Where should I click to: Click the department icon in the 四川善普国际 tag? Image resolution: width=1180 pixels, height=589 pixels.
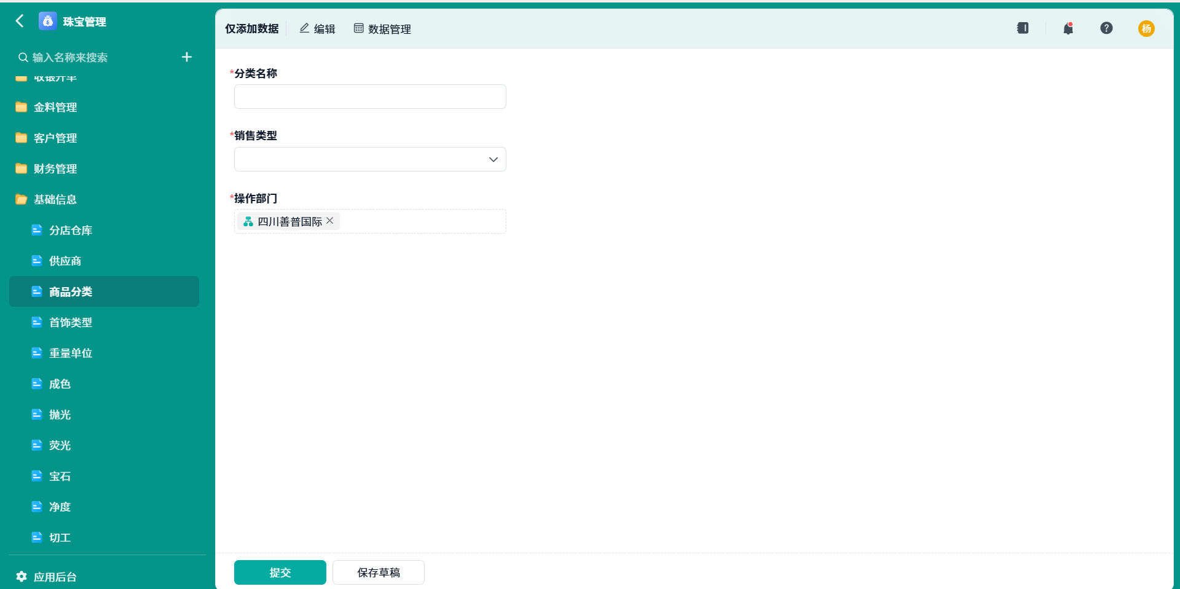[x=248, y=221]
